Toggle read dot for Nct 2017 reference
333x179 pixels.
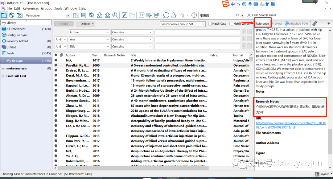tap(56, 60)
